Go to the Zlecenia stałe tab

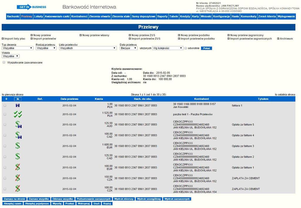click(x=121, y=16)
